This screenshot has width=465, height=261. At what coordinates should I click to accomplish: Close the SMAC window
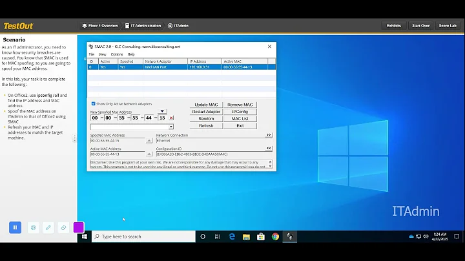269,47
